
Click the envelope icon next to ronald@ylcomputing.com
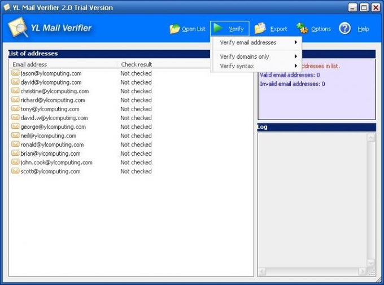coord(15,144)
